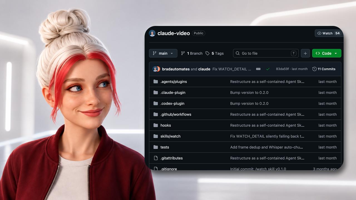356x200 pixels.
Task: Open the .github/workflows folder
Action: coord(176,114)
